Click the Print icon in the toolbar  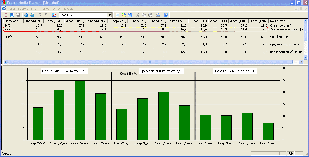158,15
